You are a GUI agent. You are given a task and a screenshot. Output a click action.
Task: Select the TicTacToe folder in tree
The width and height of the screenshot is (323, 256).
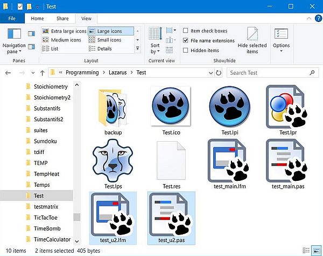tap(46, 217)
